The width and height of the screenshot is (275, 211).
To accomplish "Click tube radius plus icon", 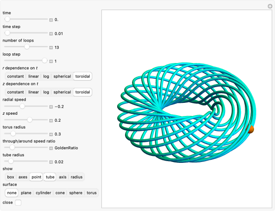I will (51, 162).
